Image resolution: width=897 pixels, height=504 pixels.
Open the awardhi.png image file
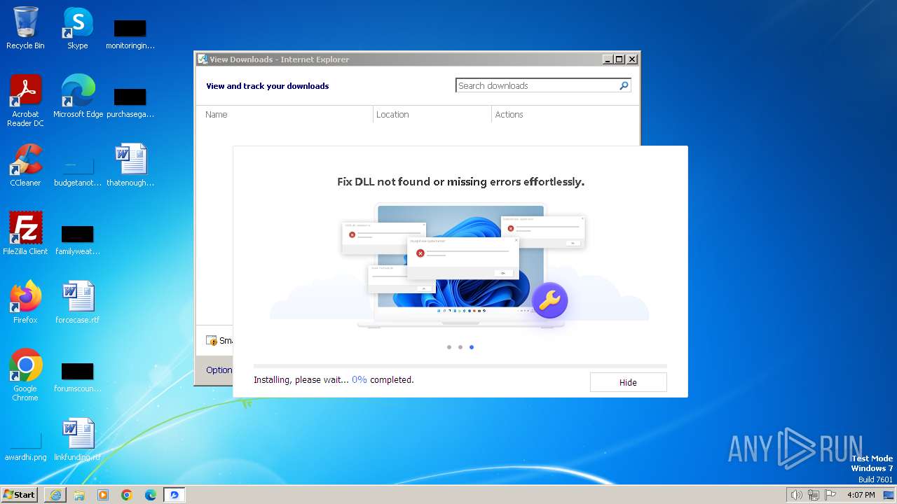click(x=25, y=447)
